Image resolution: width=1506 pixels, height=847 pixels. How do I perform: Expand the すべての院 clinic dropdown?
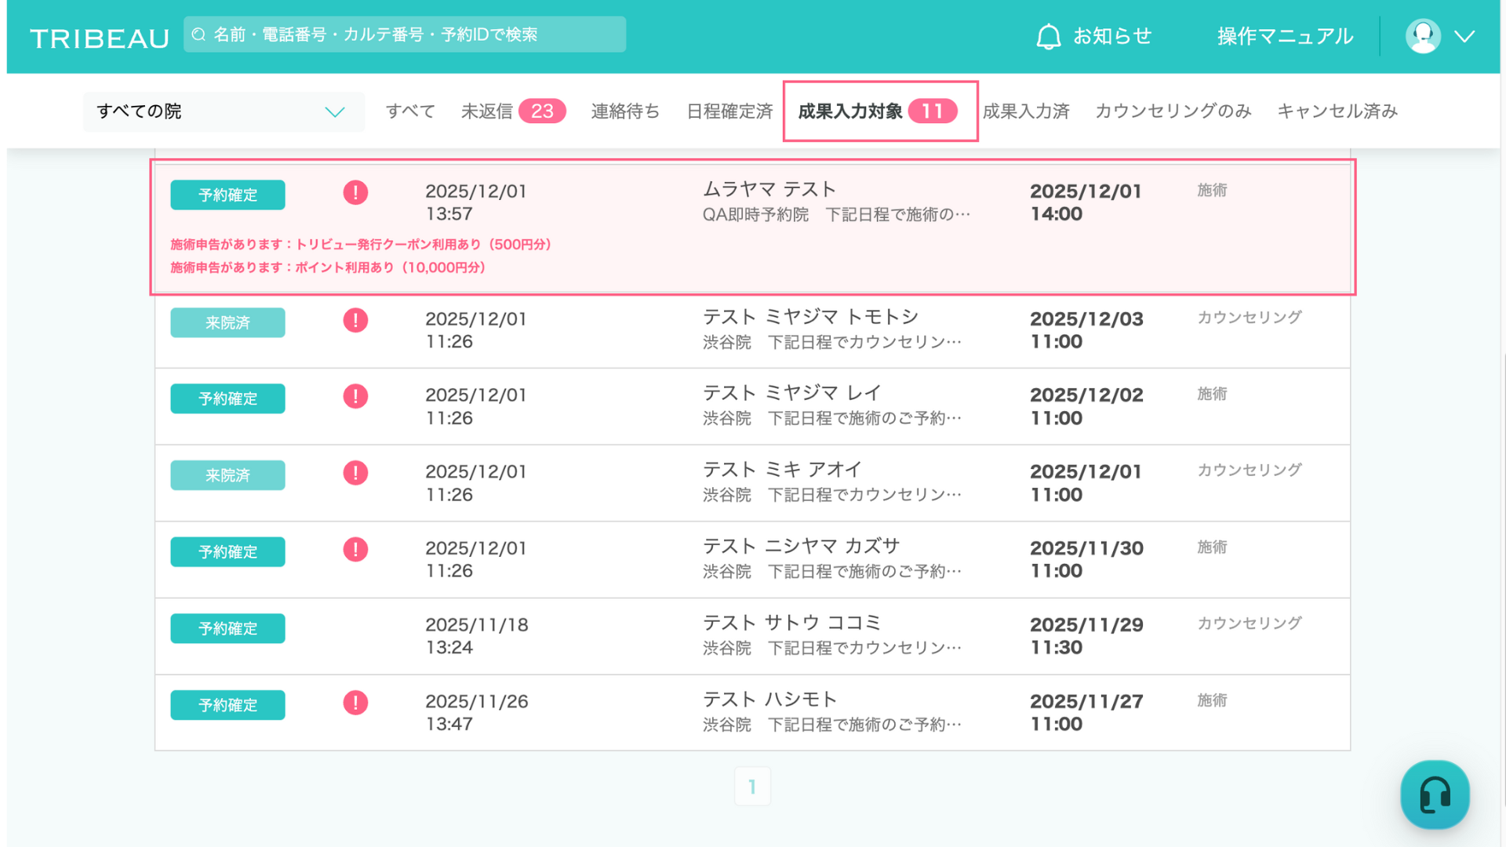(x=224, y=111)
